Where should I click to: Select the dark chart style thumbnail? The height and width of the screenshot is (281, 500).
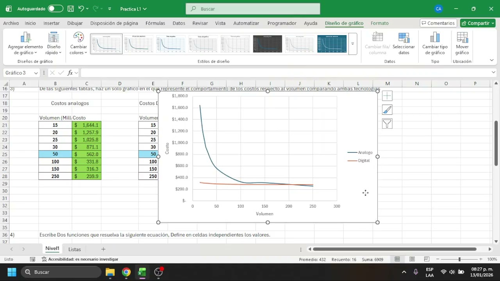[268, 44]
